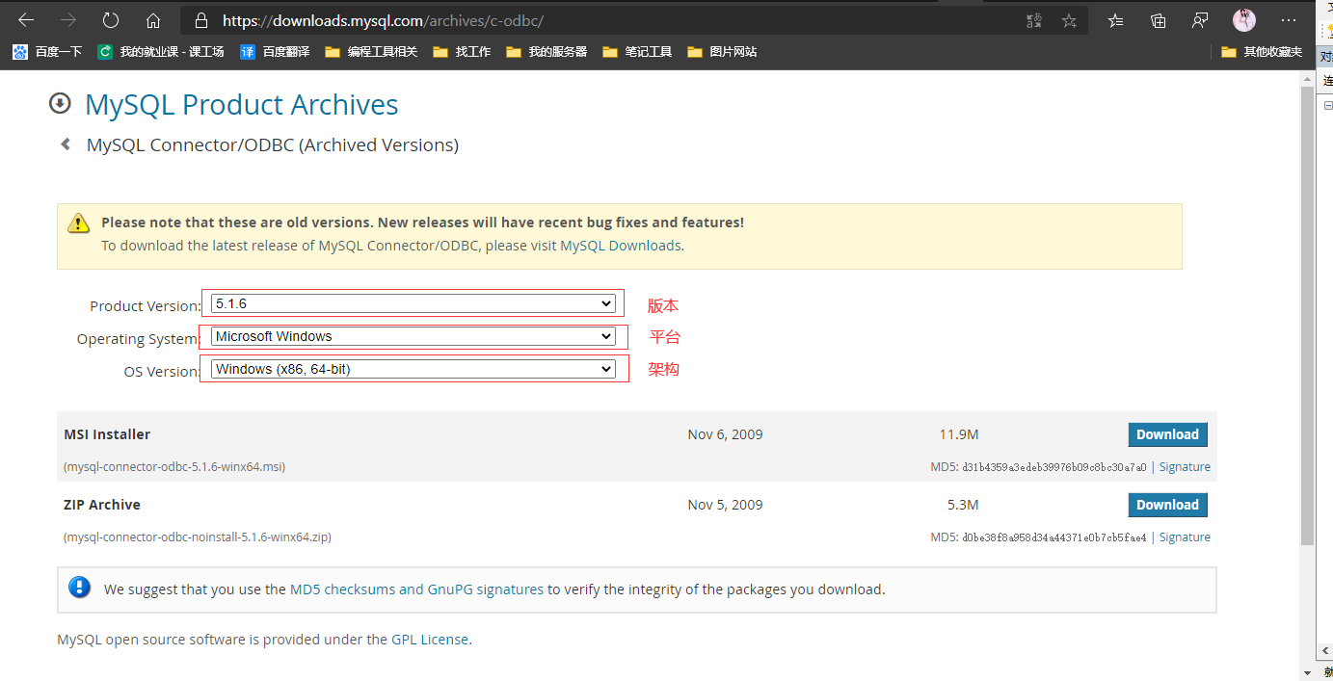Viewport: 1333px width, 681px height.
Task: Click the Nov 5, 2009 date
Action: point(725,505)
